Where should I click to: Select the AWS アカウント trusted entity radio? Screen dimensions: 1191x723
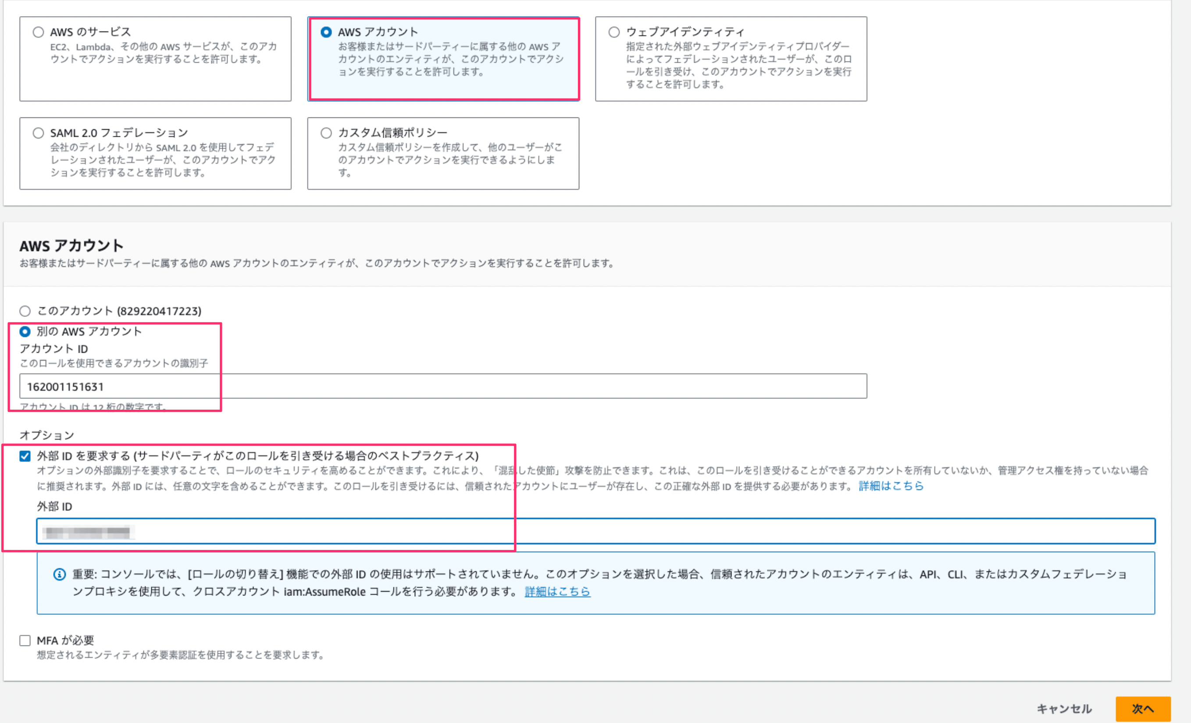tap(326, 32)
